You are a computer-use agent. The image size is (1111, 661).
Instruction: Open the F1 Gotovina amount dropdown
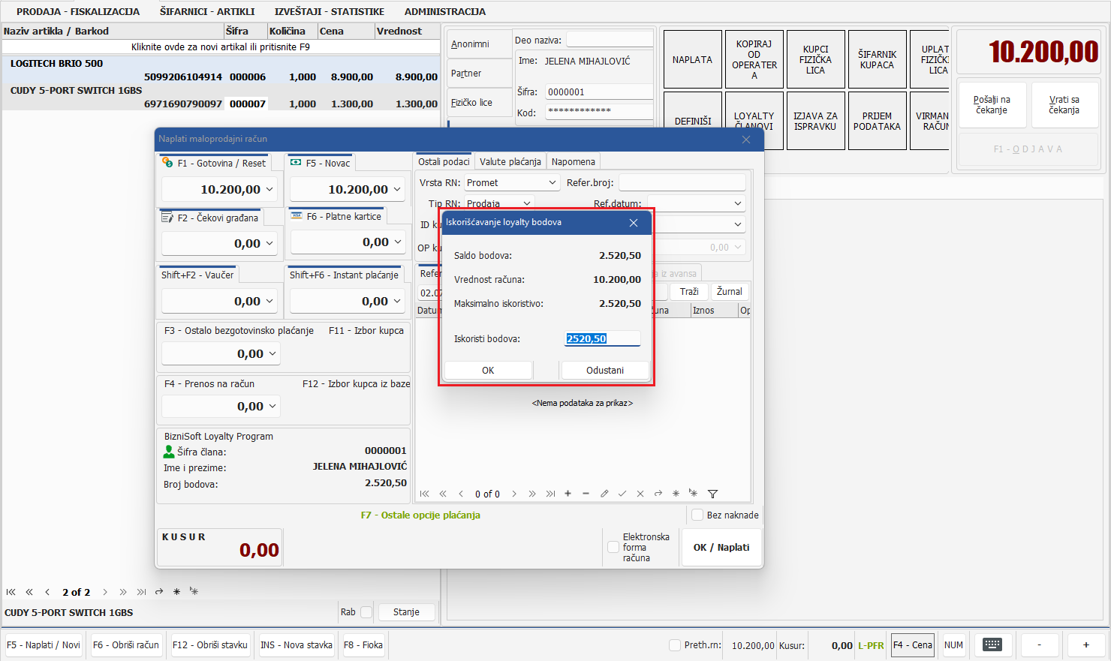[269, 190]
